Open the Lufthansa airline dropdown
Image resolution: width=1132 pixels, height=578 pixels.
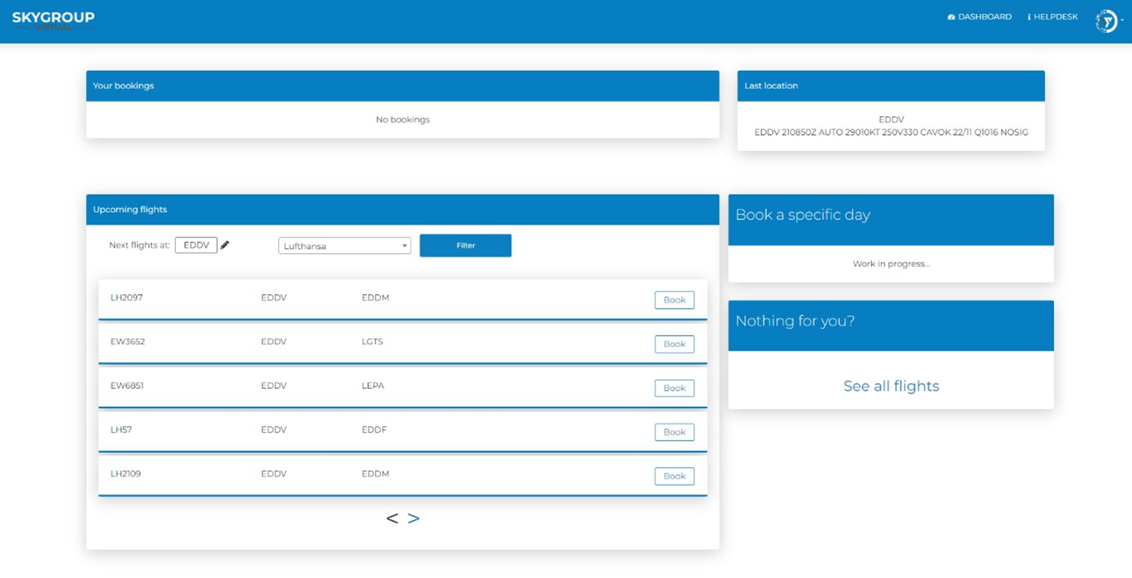click(344, 246)
